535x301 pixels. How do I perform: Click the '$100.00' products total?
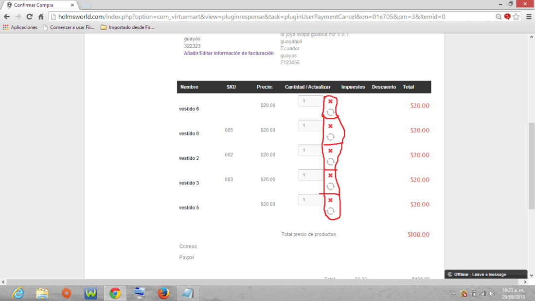pyautogui.click(x=418, y=235)
